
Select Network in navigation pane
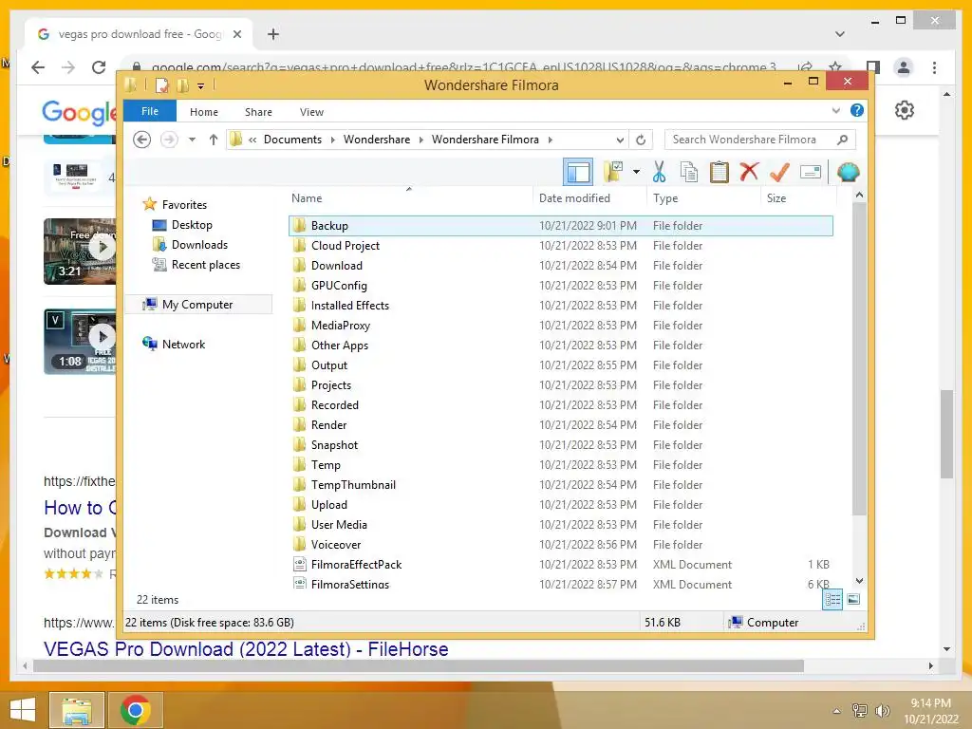point(183,344)
